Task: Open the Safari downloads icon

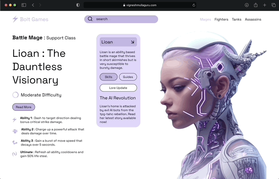Action: click(x=247, y=5)
